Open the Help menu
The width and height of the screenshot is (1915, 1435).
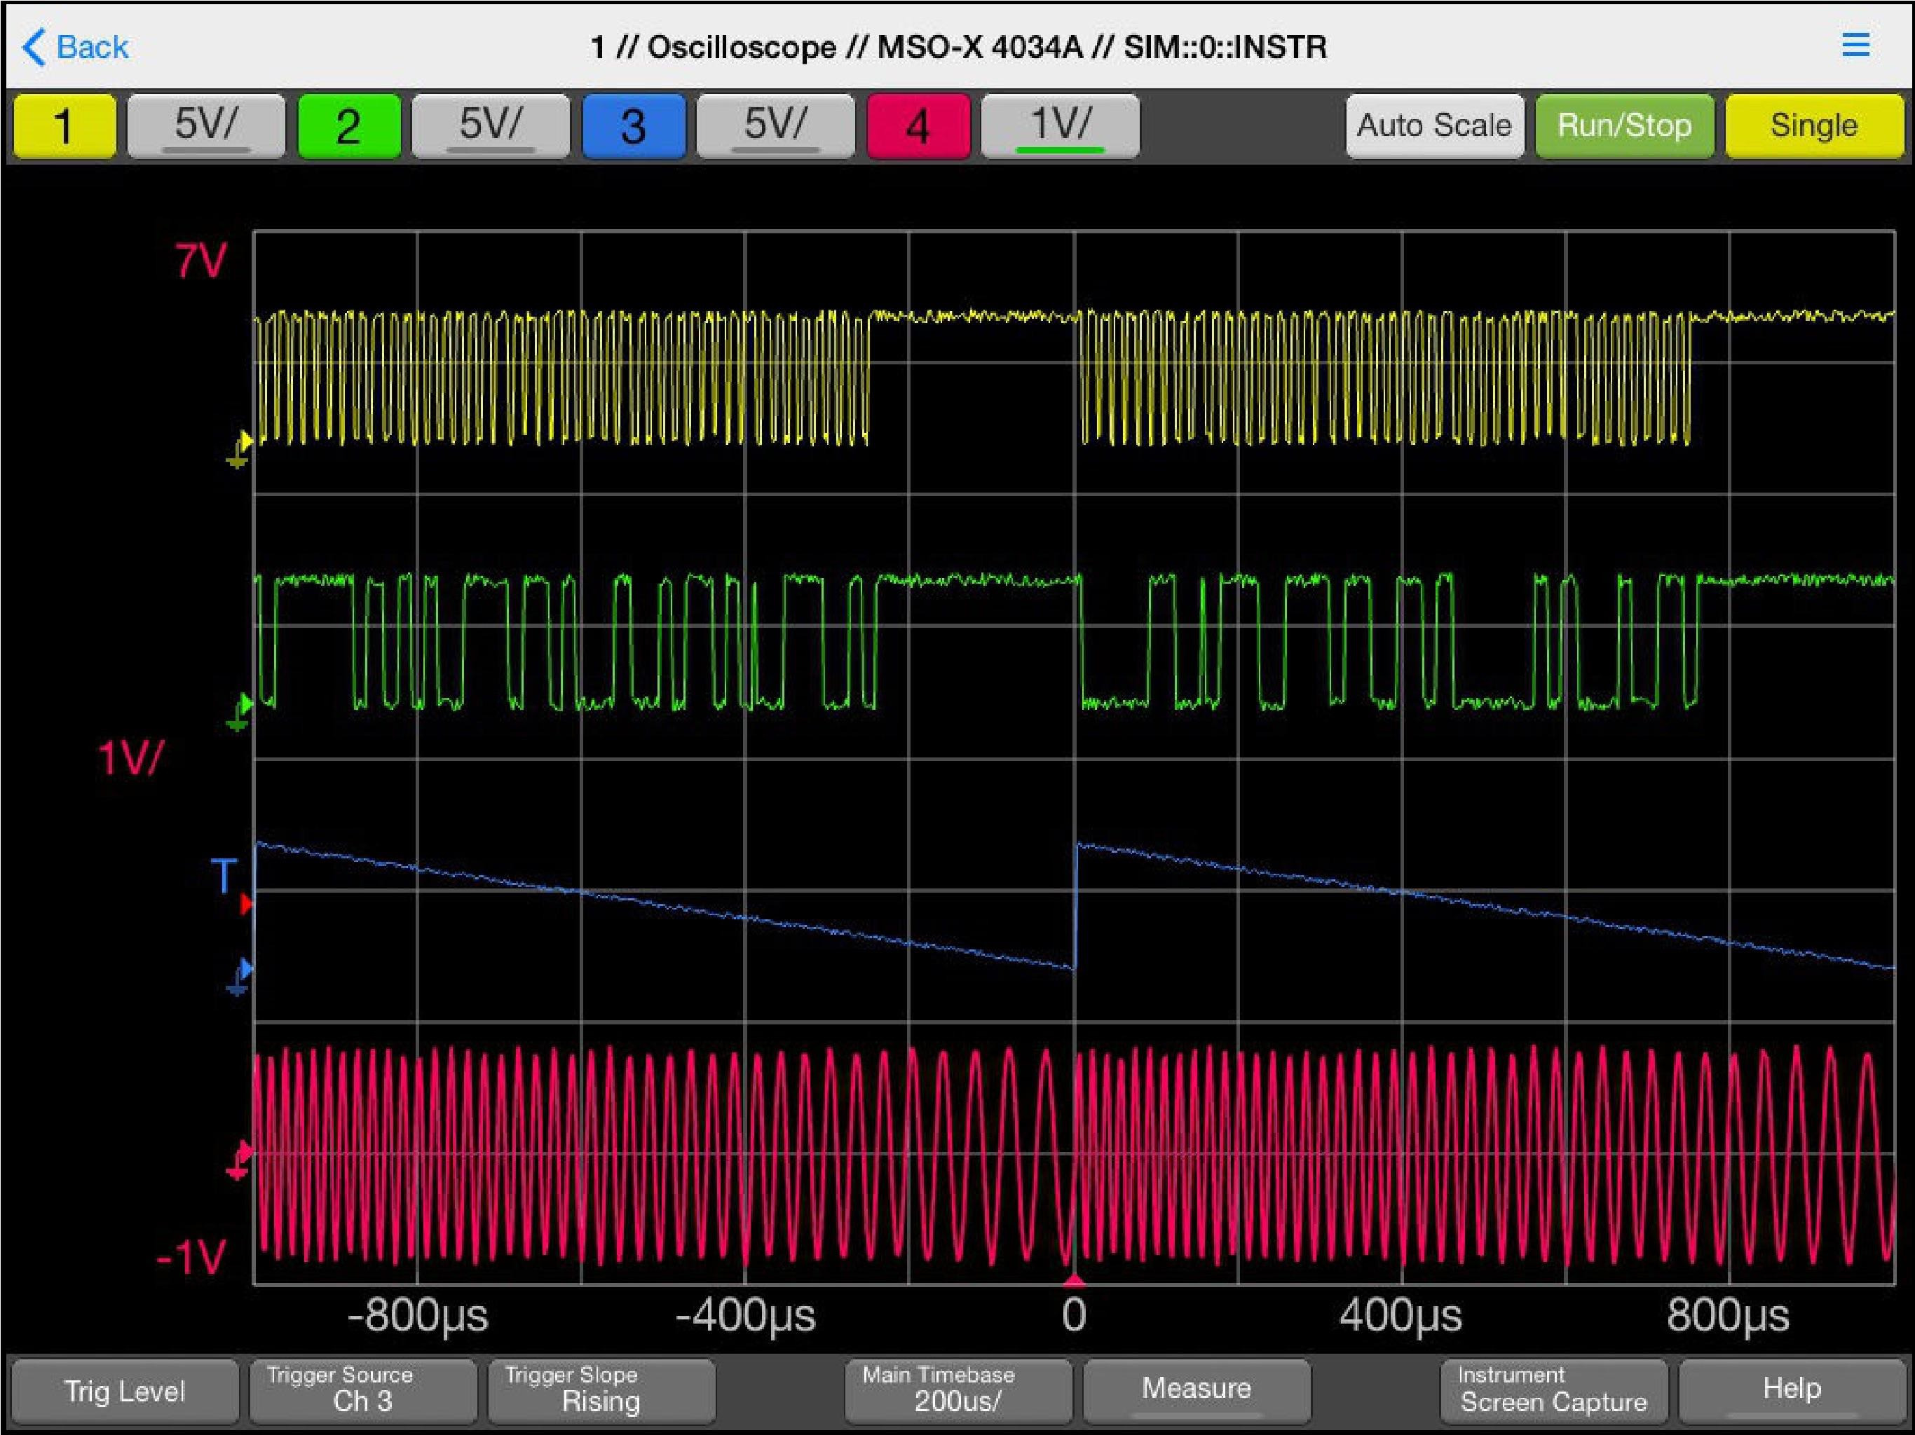1792,1391
